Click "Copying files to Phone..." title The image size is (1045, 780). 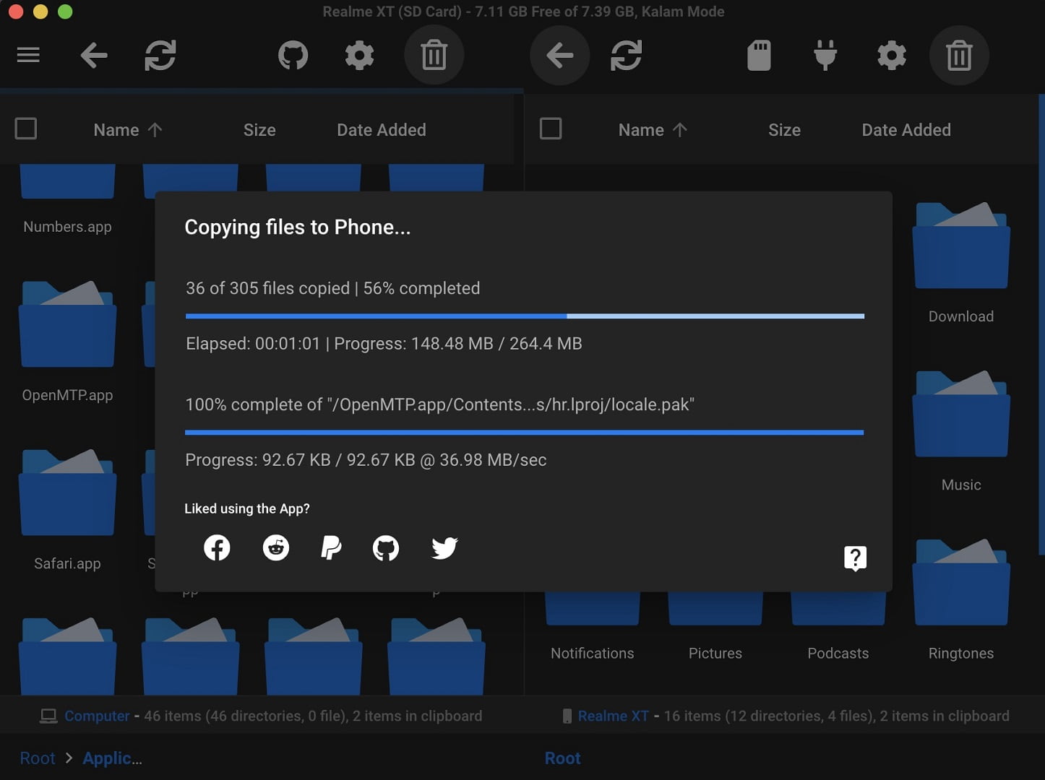pos(298,227)
